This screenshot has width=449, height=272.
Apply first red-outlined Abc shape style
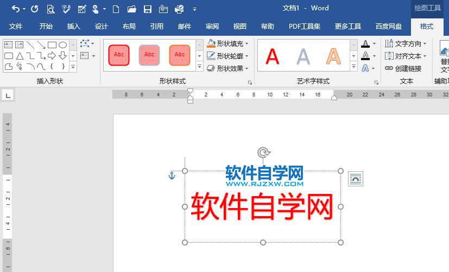click(x=119, y=55)
